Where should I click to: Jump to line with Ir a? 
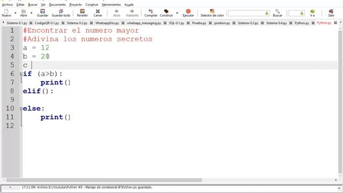pyautogui.click(x=312, y=13)
